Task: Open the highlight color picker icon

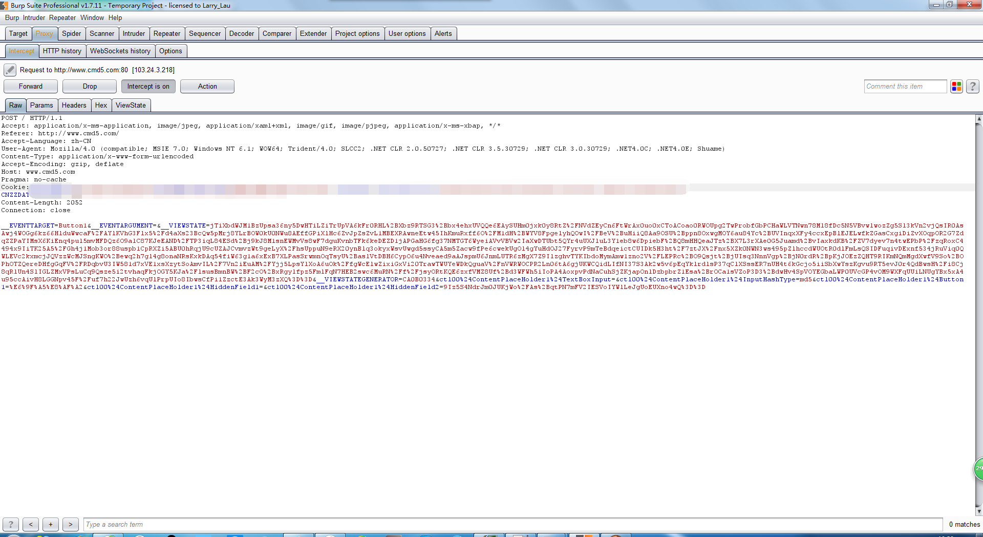Action: pyautogui.click(x=956, y=87)
